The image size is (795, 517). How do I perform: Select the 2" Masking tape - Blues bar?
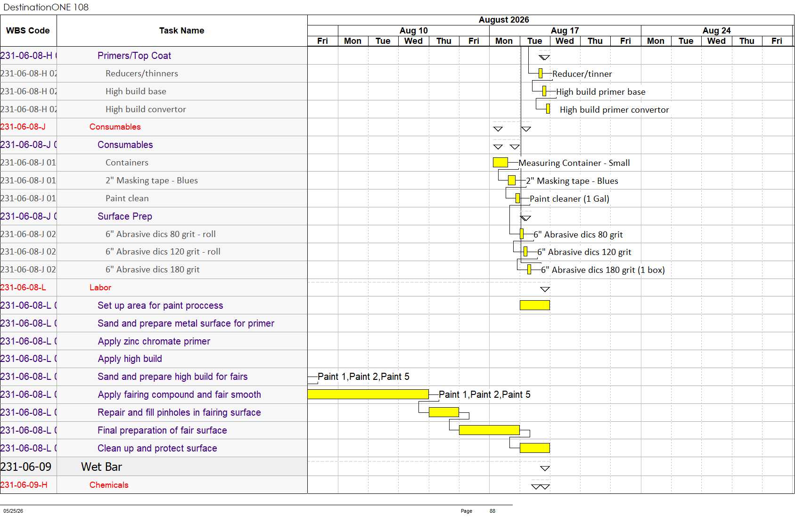pos(512,181)
